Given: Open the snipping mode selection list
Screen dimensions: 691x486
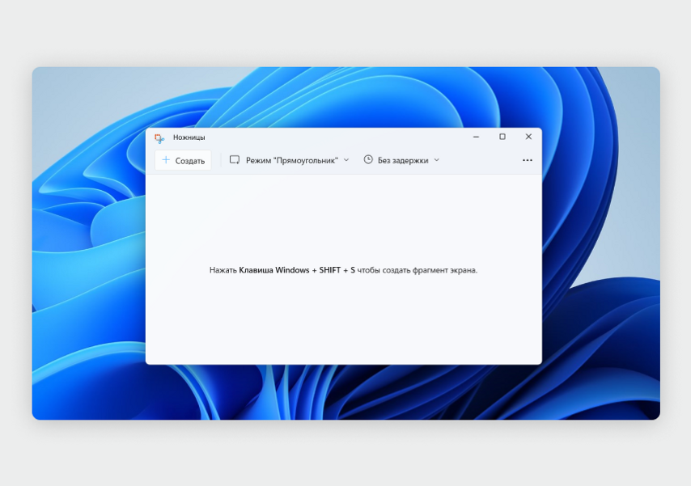Looking at the screenshot, I should click(x=288, y=159).
